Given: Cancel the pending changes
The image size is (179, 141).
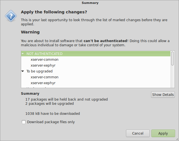Looking at the screenshot, I should coord(138,133).
